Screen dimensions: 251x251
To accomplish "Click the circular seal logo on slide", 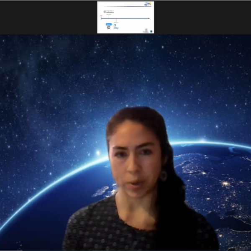I will pos(109,28).
